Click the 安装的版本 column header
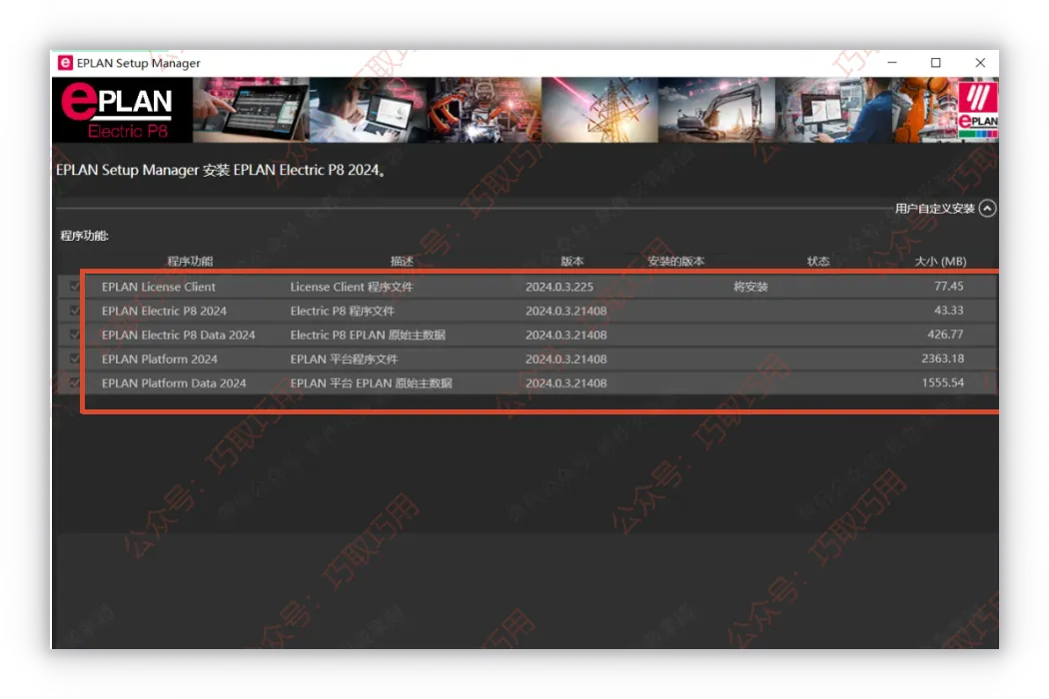The image size is (1049, 699). (675, 261)
